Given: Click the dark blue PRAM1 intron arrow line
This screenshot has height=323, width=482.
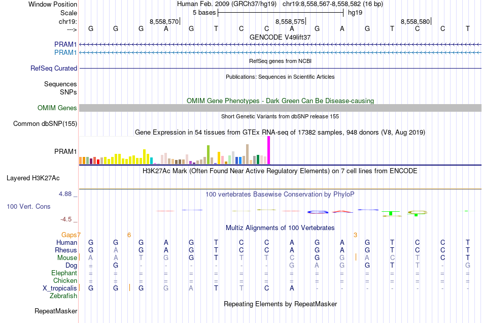Looking at the screenshot, I should coord(281,45).
